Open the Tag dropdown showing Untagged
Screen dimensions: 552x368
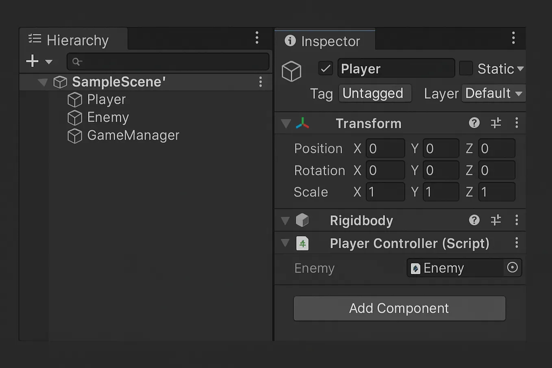[375, 93]
